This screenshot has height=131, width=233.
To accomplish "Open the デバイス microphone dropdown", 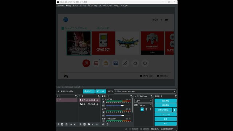I will [145, 91].
